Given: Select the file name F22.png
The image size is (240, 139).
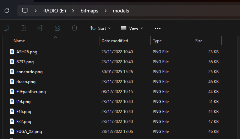Looking at the screenshot, I should (24, 122).
